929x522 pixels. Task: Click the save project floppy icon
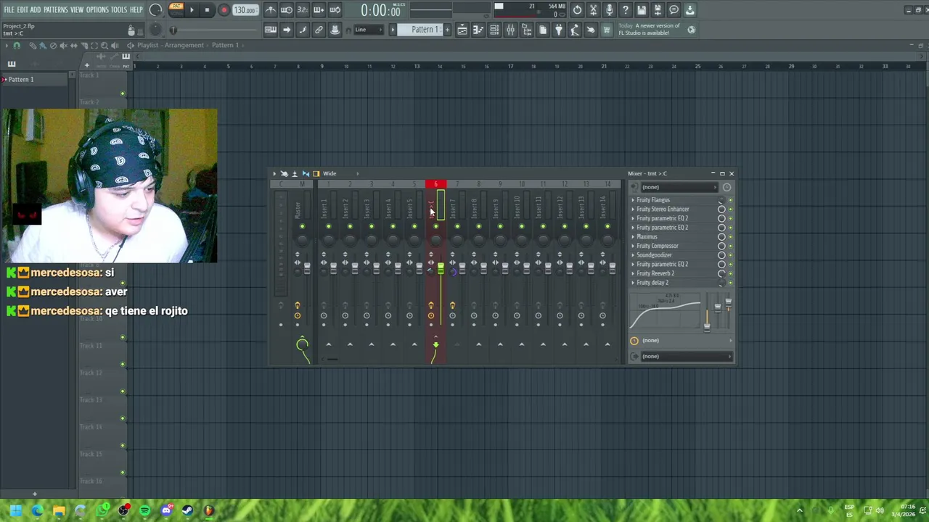pyautogui.click(x=642, y=10)
